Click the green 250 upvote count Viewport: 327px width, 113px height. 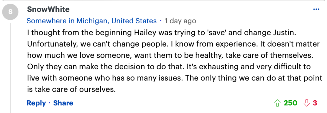click(x=290, y=103)
